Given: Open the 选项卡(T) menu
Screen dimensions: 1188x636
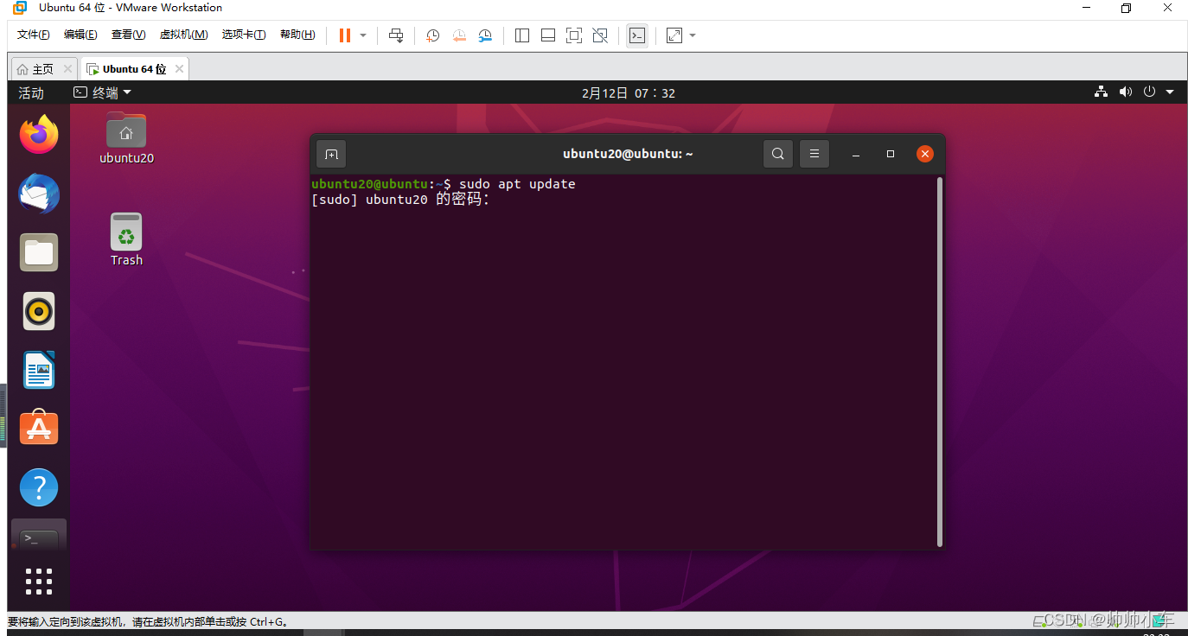Looking at the screenshot, I should [244, 35].
